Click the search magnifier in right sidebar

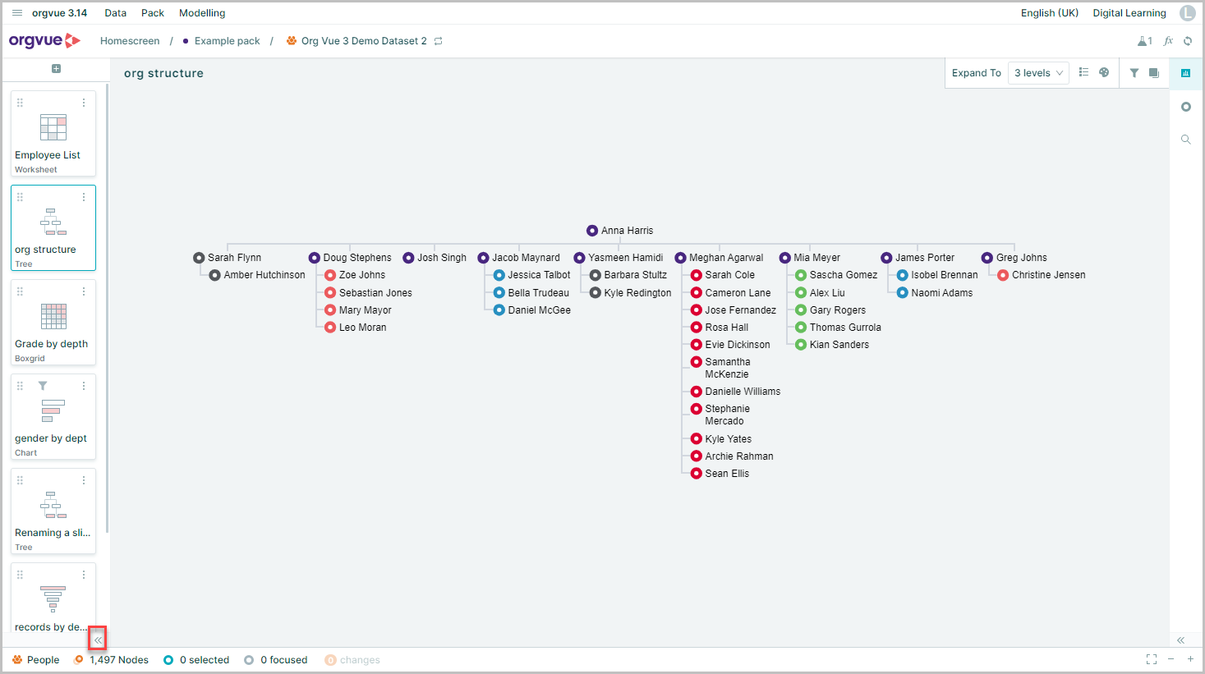point(1185,140)
